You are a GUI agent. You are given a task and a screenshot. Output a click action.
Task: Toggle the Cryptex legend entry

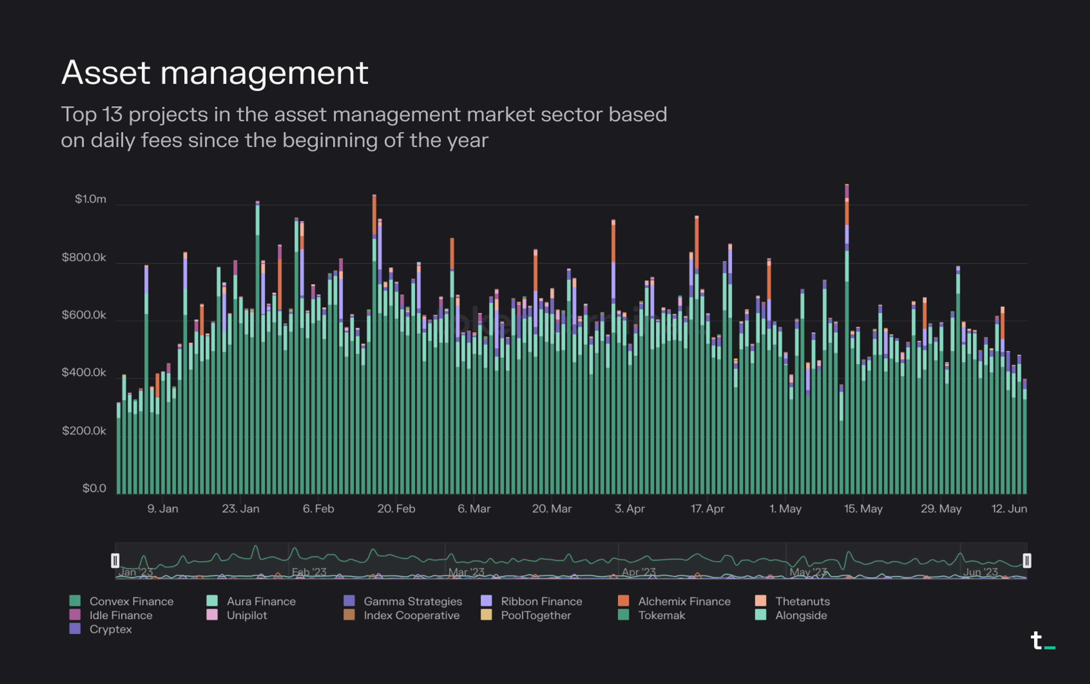pos(110,629)
